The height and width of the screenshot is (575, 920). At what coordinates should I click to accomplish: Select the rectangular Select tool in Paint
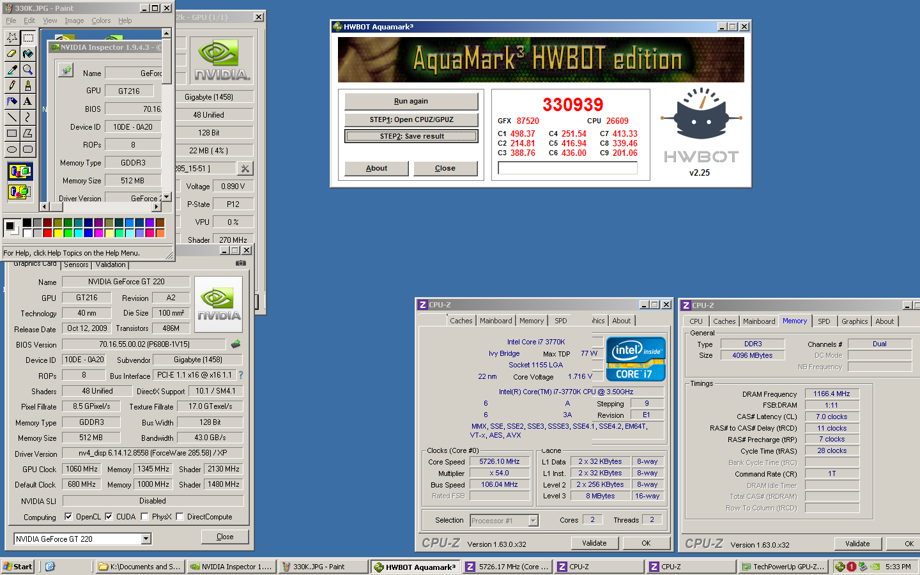(28, 38)
